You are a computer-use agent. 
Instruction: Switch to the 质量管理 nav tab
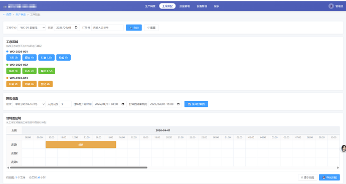coord(185,6)
